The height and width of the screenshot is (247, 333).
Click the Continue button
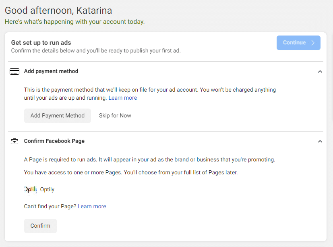coord(298,43)
